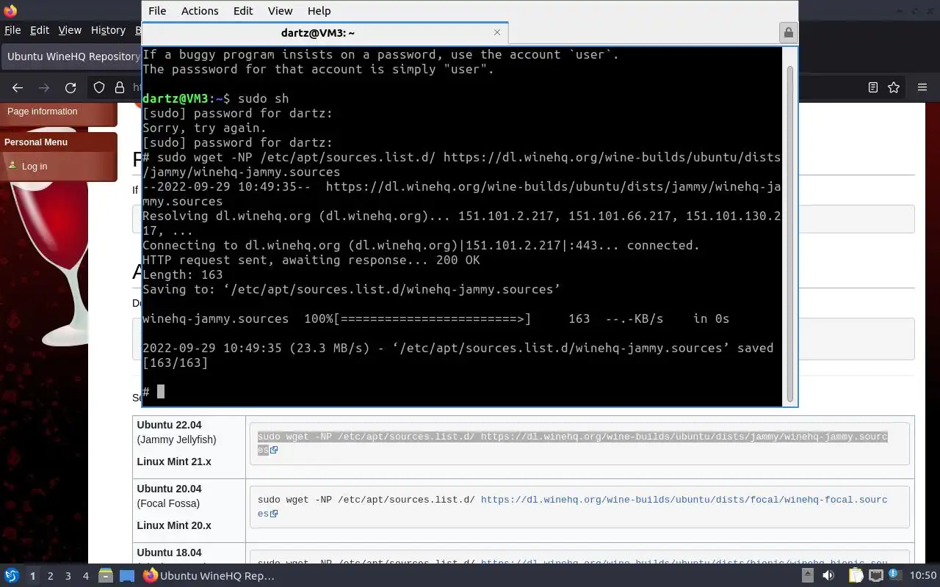Screen dimensions: 940x587
Task: Click the external link icon after focal sources
Action: (274, 514)
